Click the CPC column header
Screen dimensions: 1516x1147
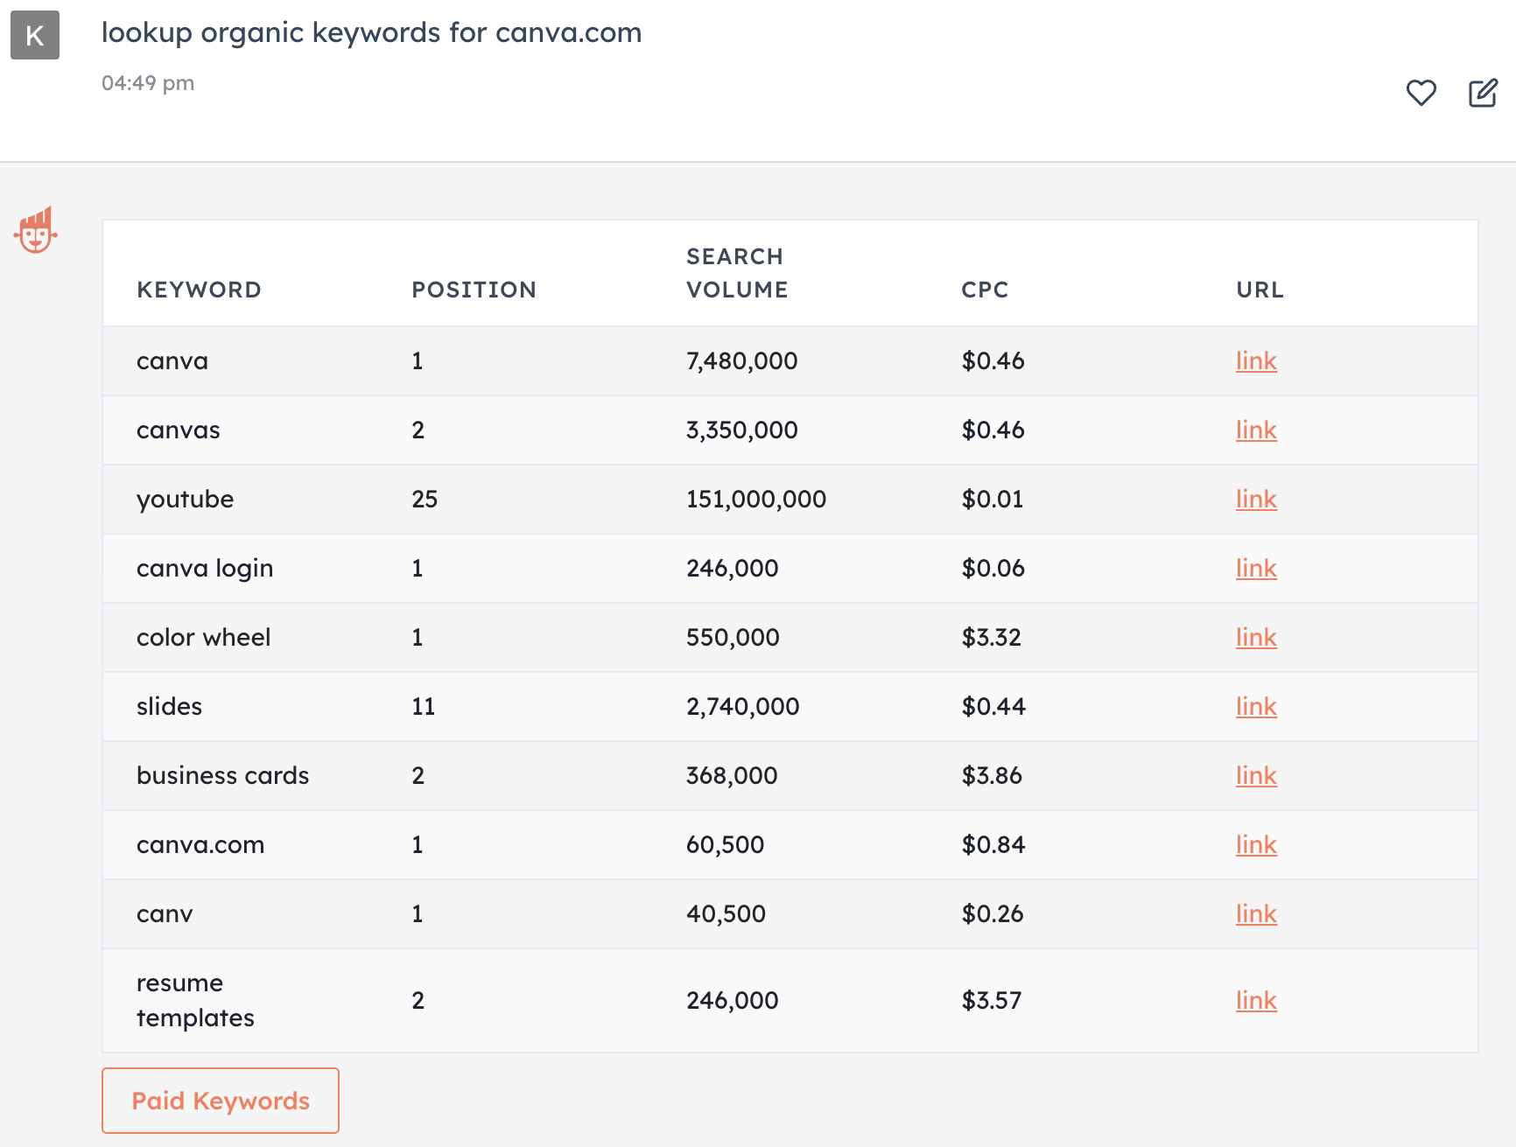click(x=985, y=290)
